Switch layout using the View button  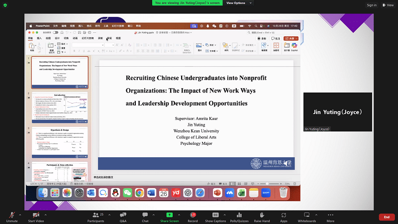pos(388,5)
